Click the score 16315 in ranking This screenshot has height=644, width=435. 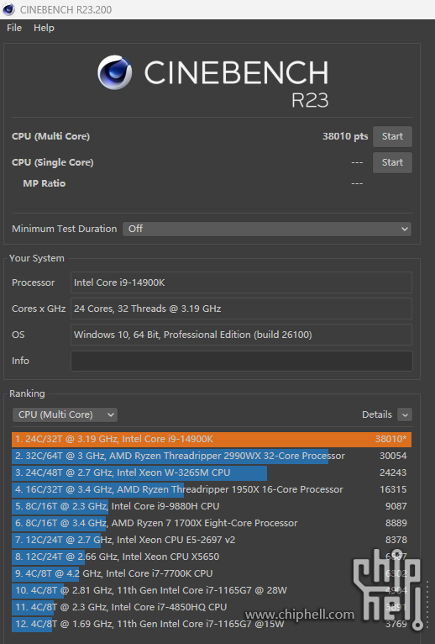click(393, 489)
